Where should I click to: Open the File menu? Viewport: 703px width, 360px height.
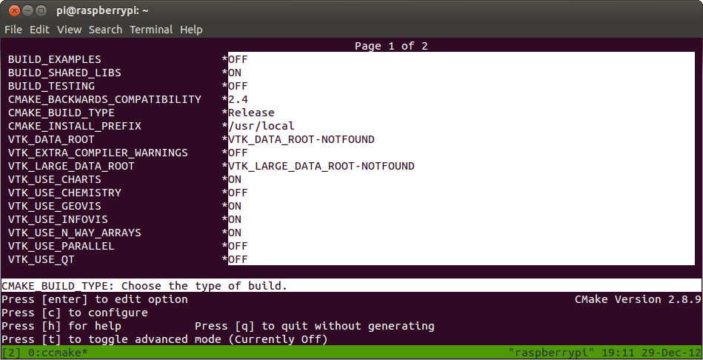13,30
